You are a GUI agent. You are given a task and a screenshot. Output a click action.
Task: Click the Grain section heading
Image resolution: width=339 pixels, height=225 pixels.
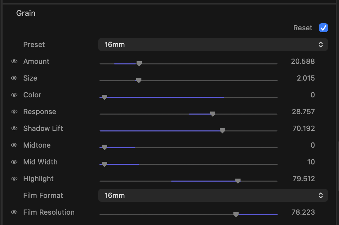(26, 13)
